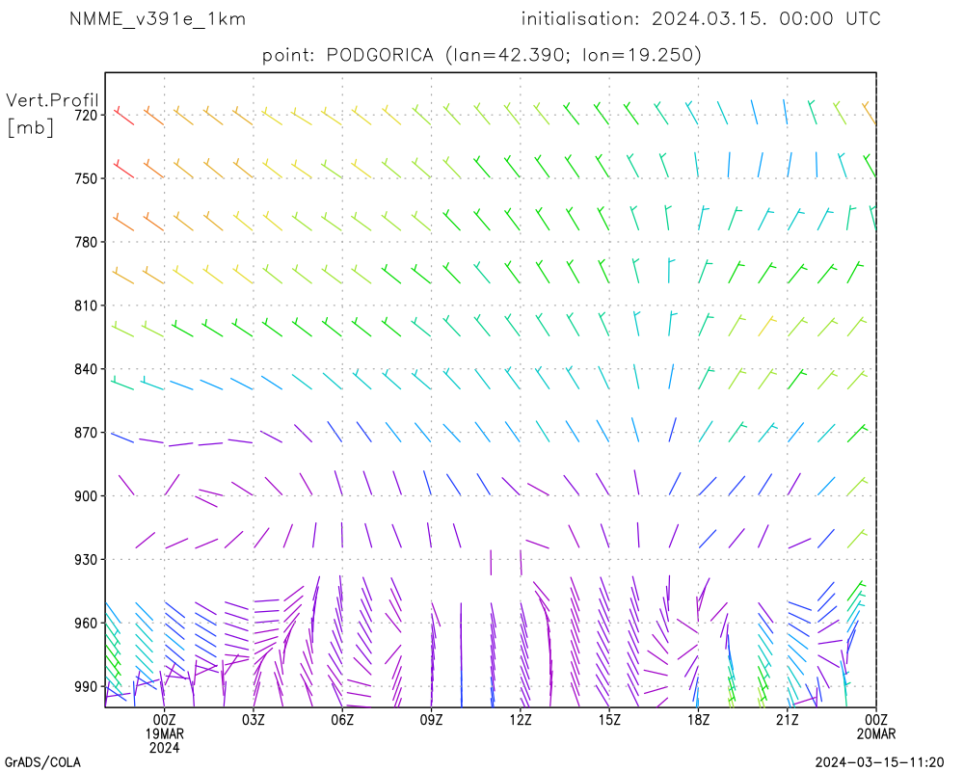
Task: Click the 2024-03-15-11:20 timestamp
Action: [x=879, y=762]
